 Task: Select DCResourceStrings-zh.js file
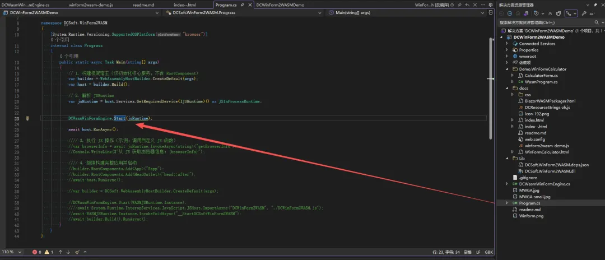click(x=547, y=107)
